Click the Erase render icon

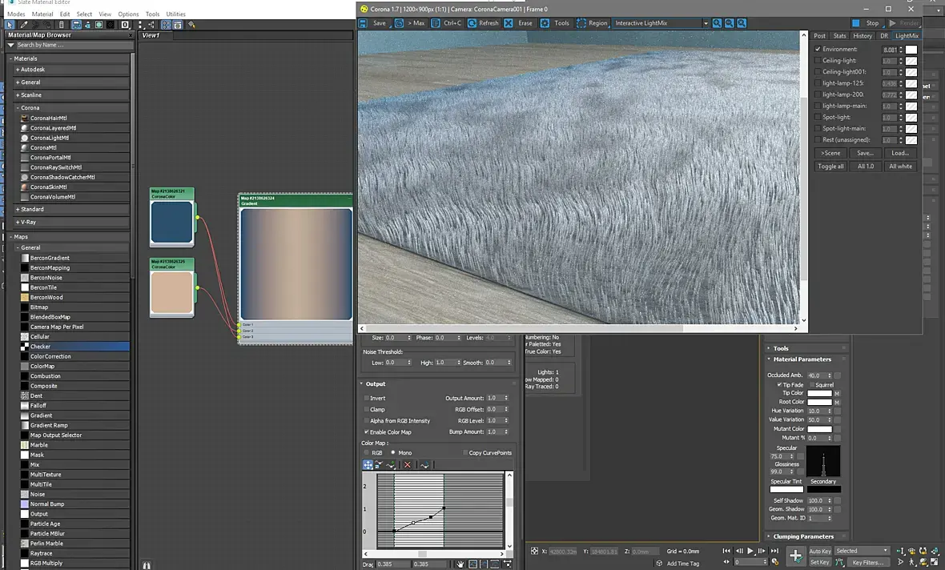click(x=509, y=23)
